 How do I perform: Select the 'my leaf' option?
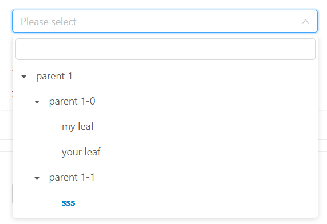click(x=78, y=126)
